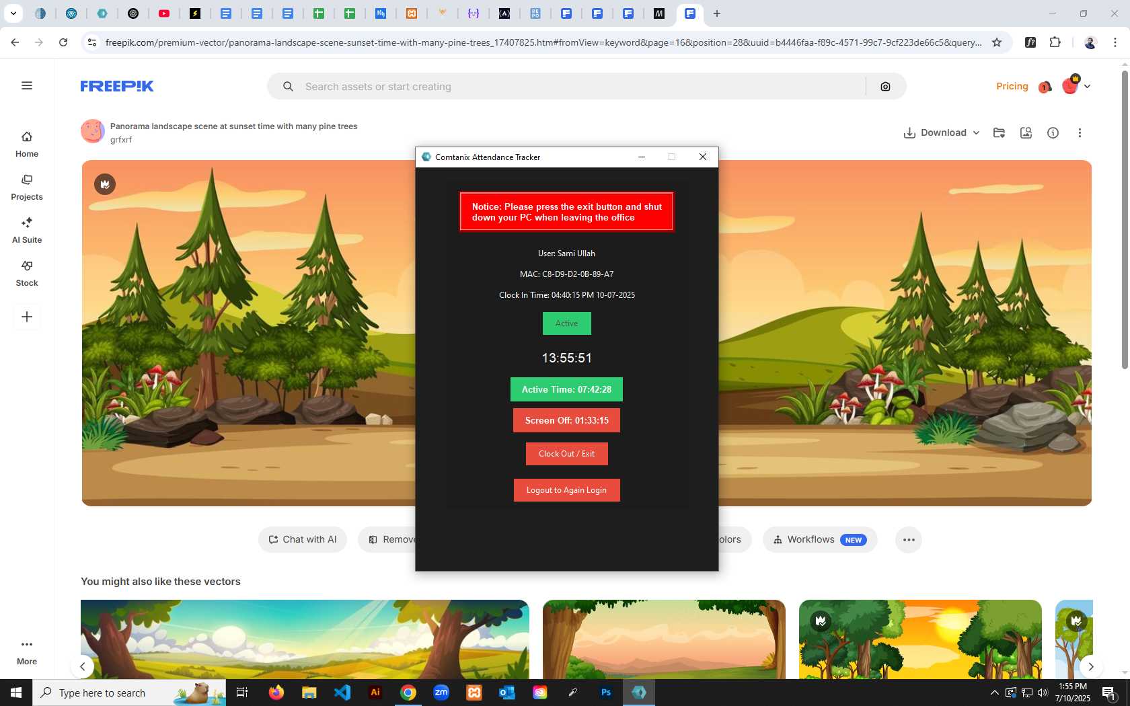Switch to the WordPress browser tab
The height and width of the screenshot is (706, 1130).
[71, 13]
